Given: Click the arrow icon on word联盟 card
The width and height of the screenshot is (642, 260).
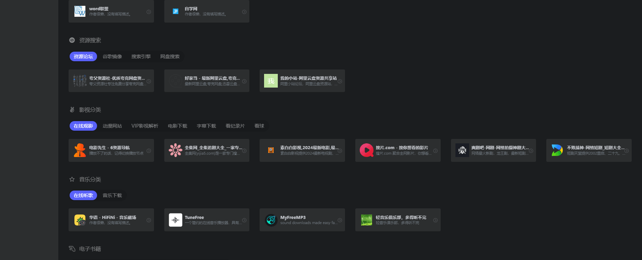Looking at the screenshot, I should point(149,12).
